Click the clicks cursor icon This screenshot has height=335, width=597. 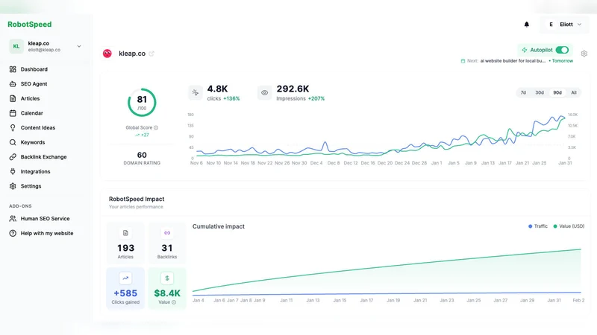click(x=196, y=92)
